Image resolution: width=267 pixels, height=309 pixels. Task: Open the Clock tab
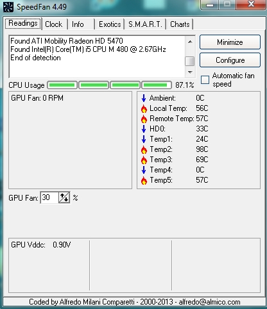tap(54, 24)
